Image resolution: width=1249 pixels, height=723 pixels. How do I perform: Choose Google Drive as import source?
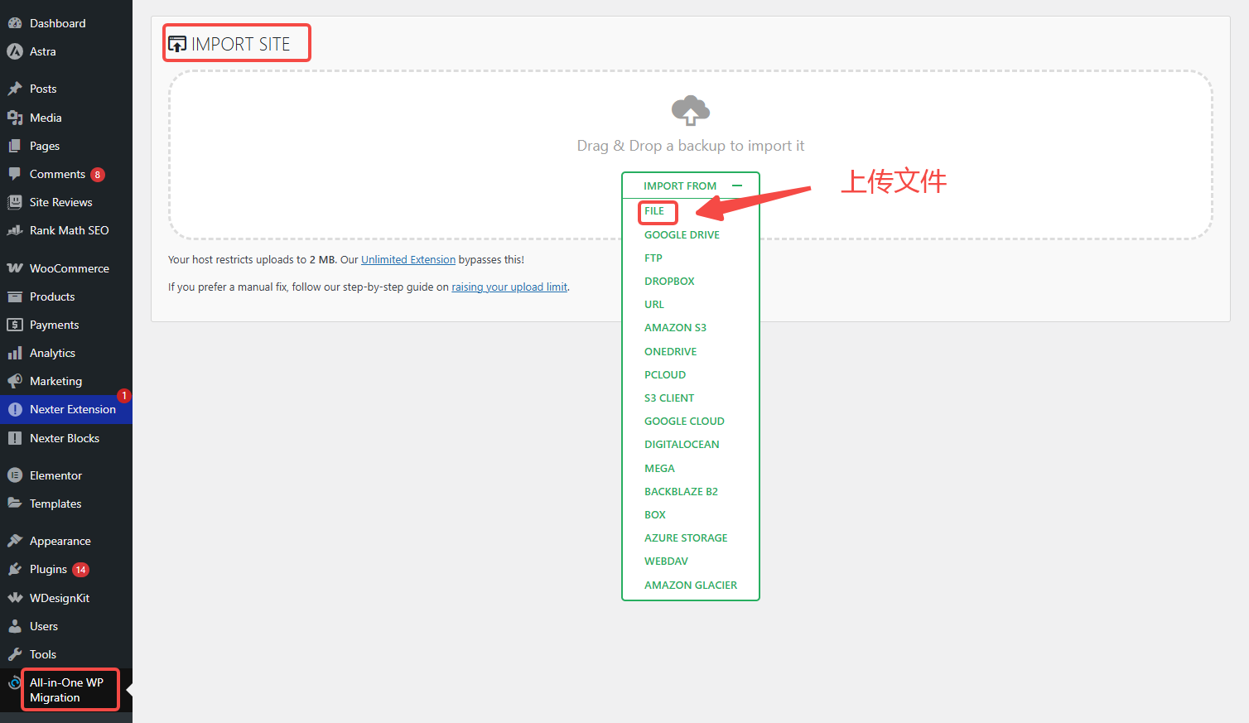pos(682,235)
